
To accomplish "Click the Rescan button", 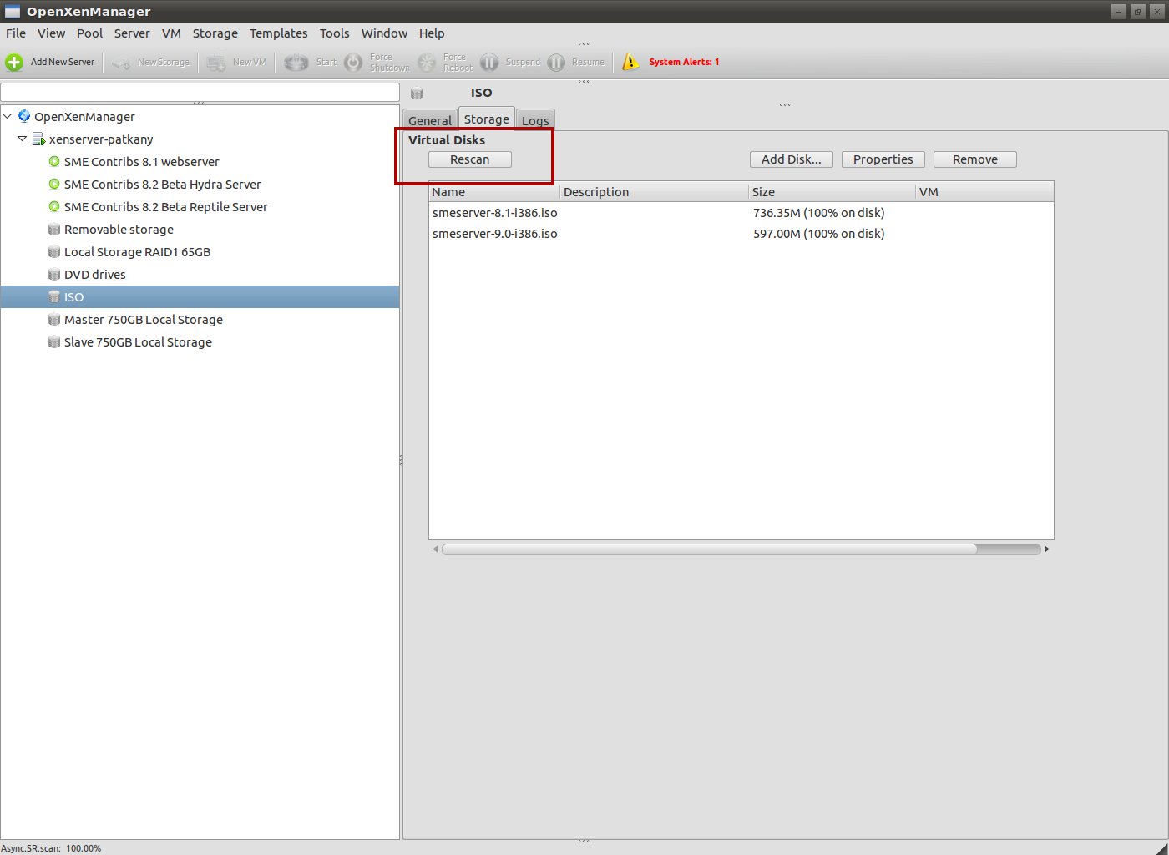I will tap(470, 159).
